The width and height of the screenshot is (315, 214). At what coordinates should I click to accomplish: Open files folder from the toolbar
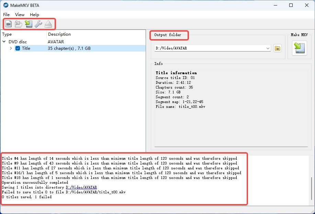click(19, 24)
